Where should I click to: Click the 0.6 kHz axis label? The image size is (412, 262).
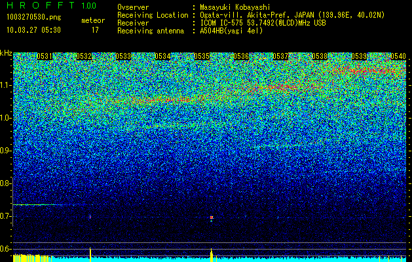[5, 249]
